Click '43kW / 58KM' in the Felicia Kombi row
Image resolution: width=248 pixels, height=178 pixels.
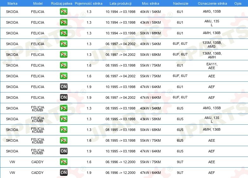click(x=150, y=119)
